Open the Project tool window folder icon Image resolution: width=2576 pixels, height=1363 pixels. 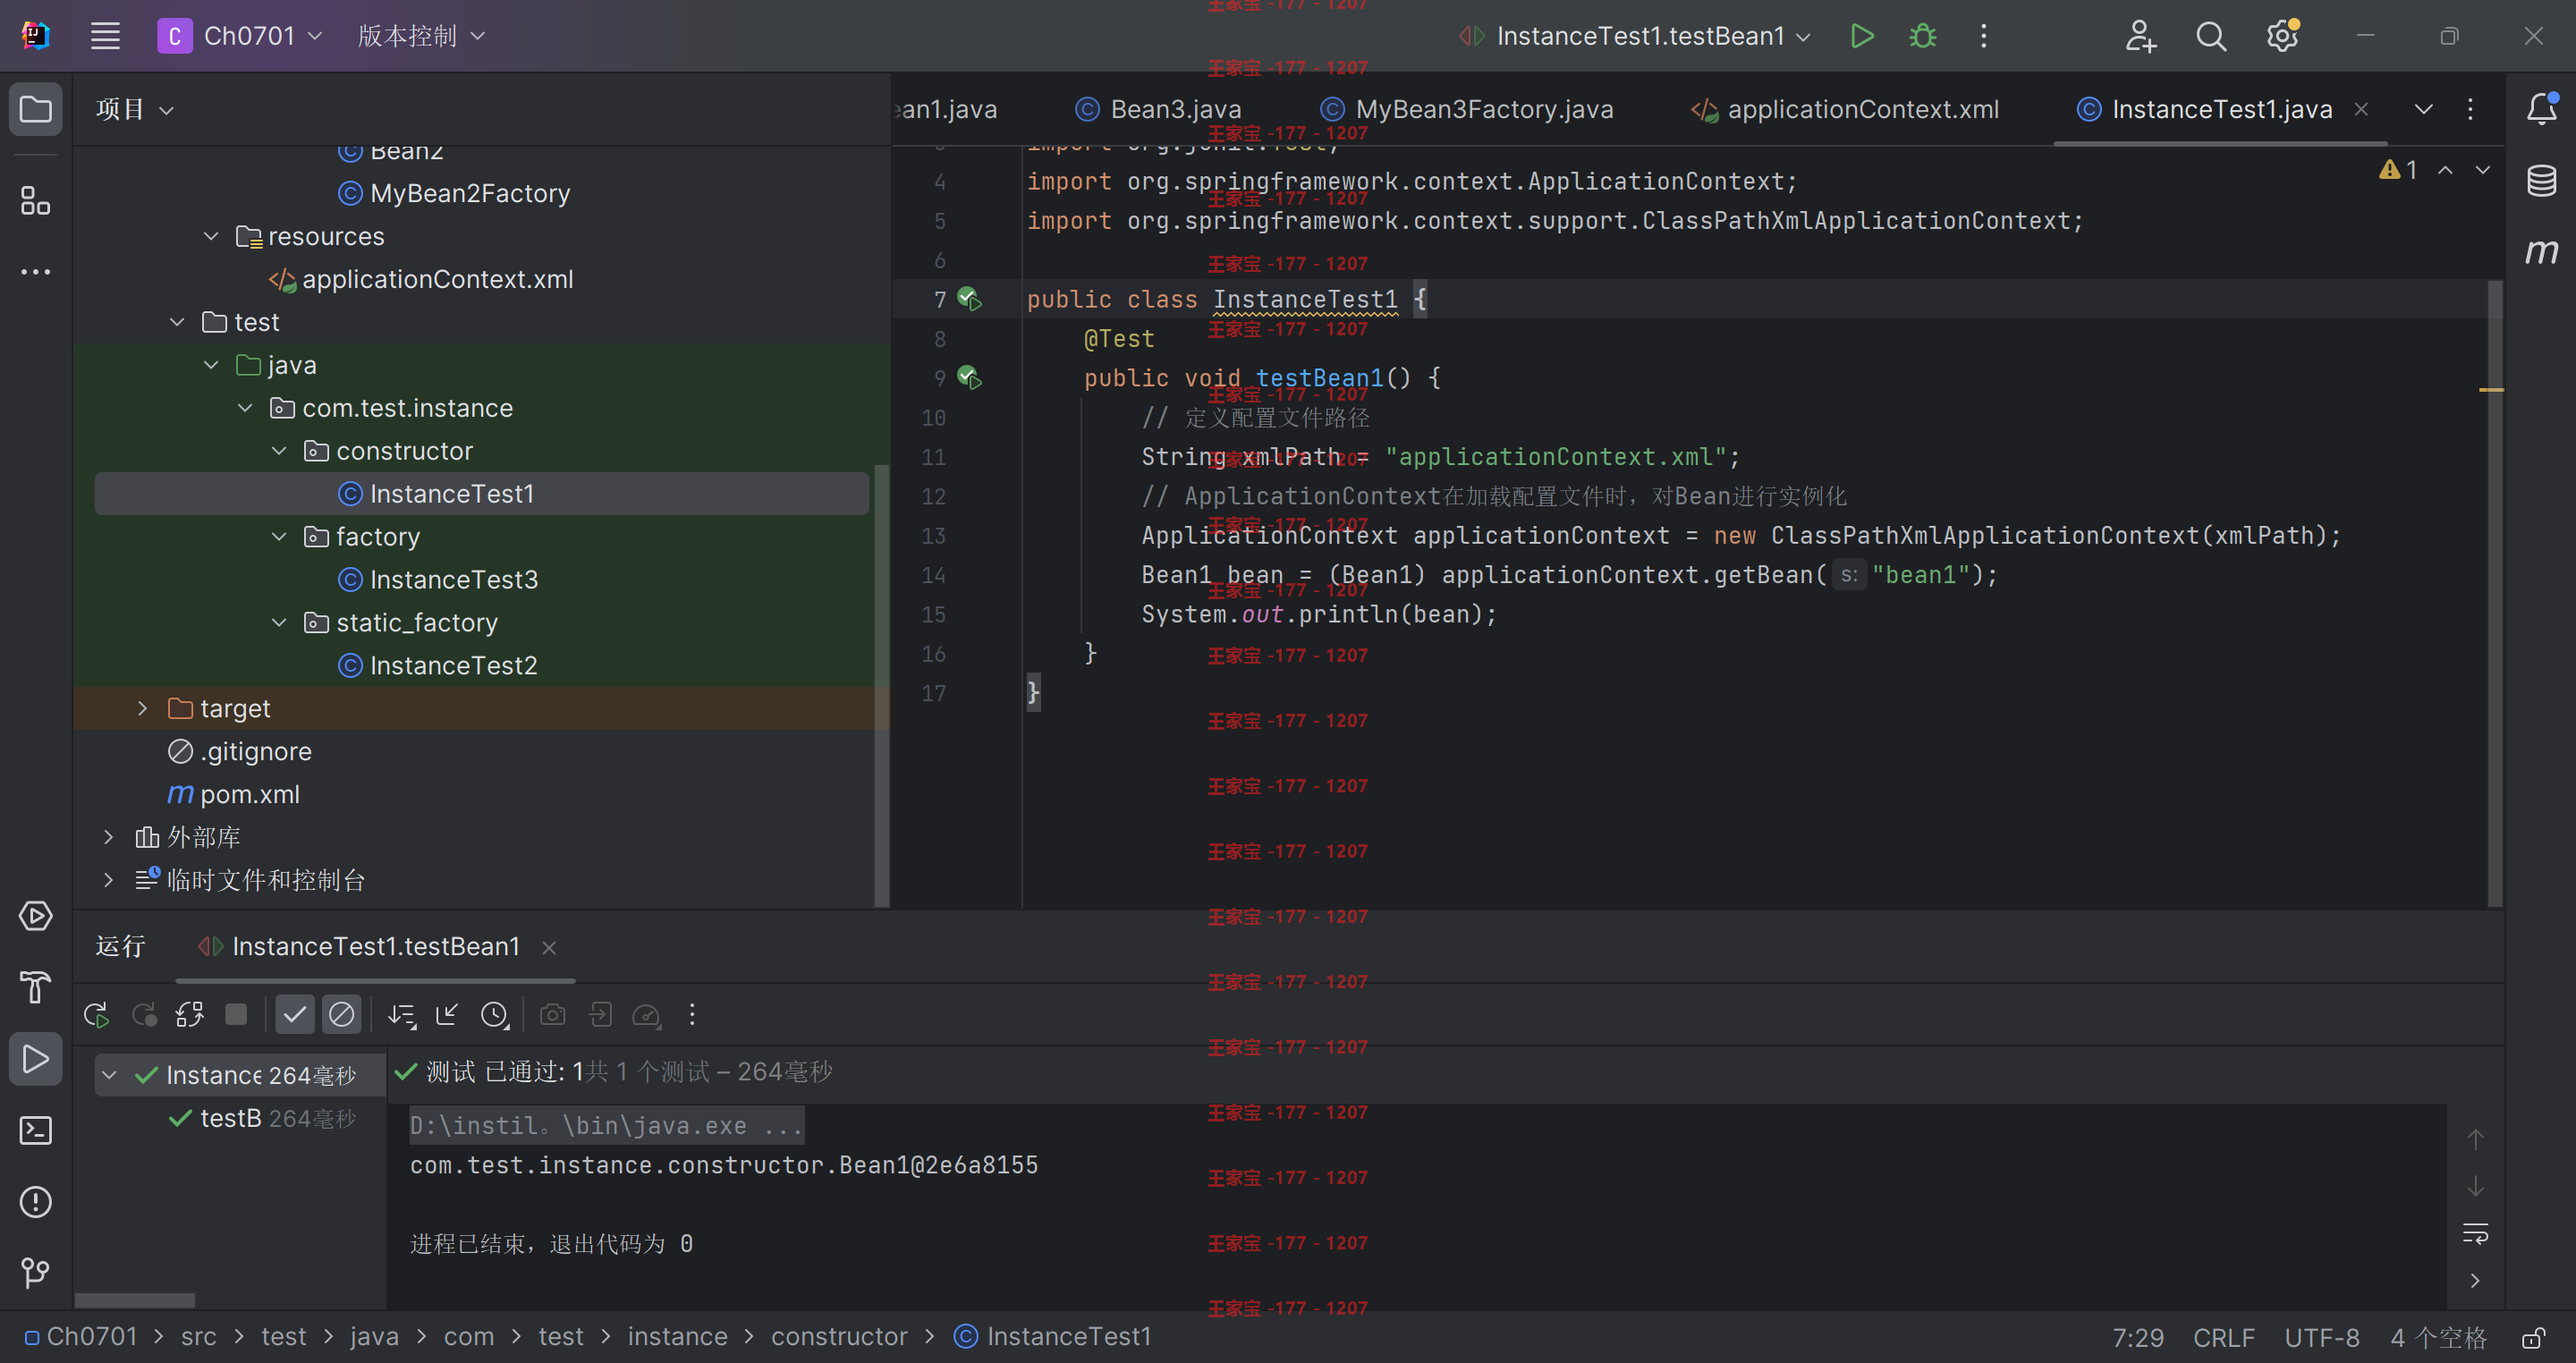(36, 109)
